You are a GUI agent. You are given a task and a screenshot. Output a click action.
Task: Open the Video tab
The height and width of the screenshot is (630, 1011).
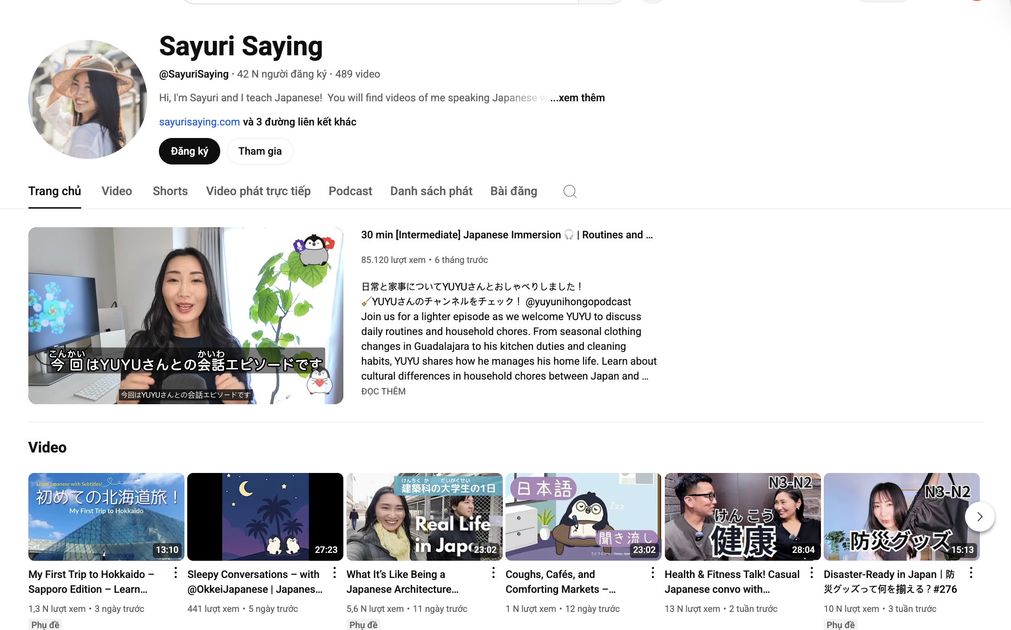click(x=117, y=191)
